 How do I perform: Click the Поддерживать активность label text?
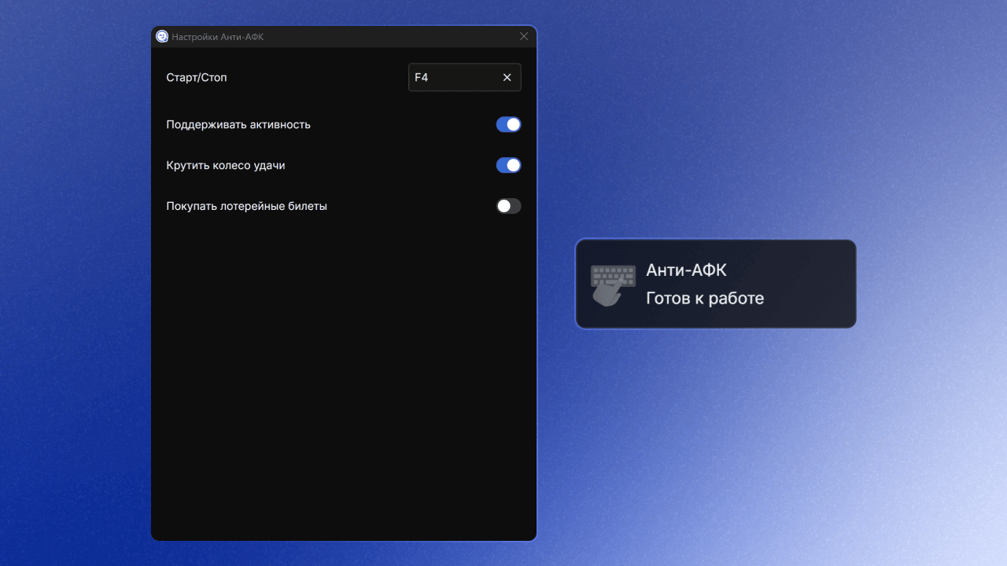coord(238,124)
